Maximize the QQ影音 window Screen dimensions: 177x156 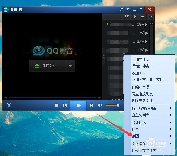point(141,10)
